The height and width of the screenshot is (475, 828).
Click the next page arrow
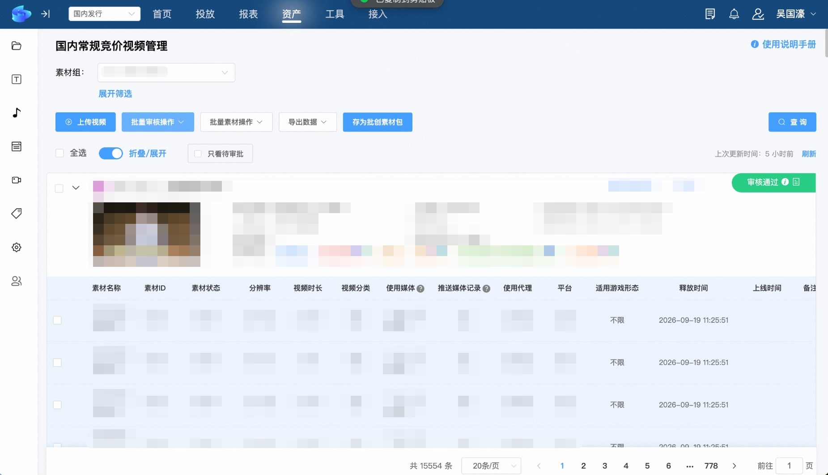pos(734,466)
